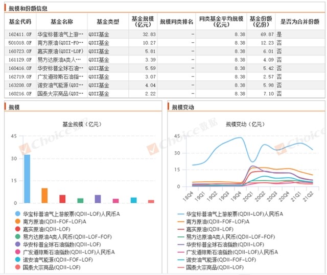Click the 基金名称 column header
This screenshot has width=327, height=275.
point(62,21)
